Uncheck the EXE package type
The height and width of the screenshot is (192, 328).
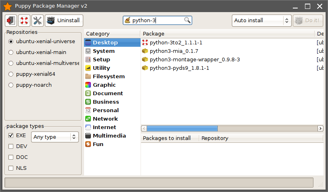pyautogui.click(x=11, y=136)
